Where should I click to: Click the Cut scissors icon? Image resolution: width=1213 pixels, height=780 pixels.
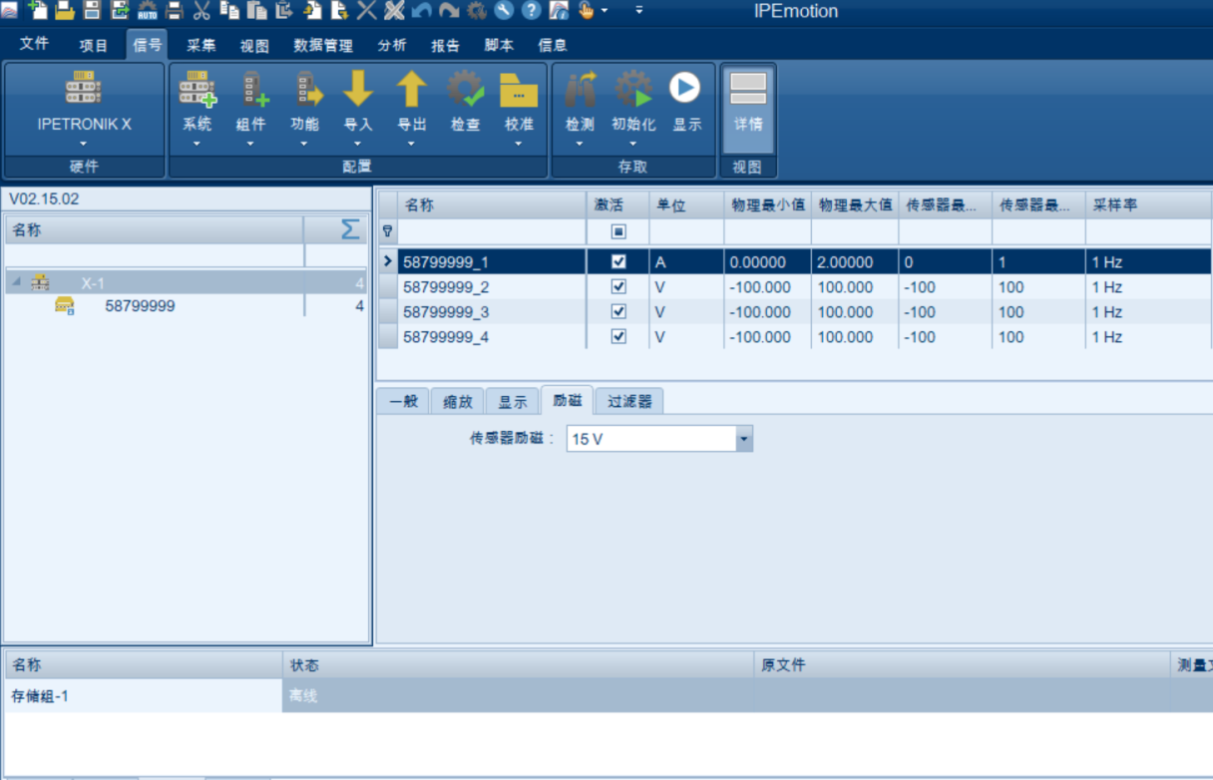tap(202, 11)
